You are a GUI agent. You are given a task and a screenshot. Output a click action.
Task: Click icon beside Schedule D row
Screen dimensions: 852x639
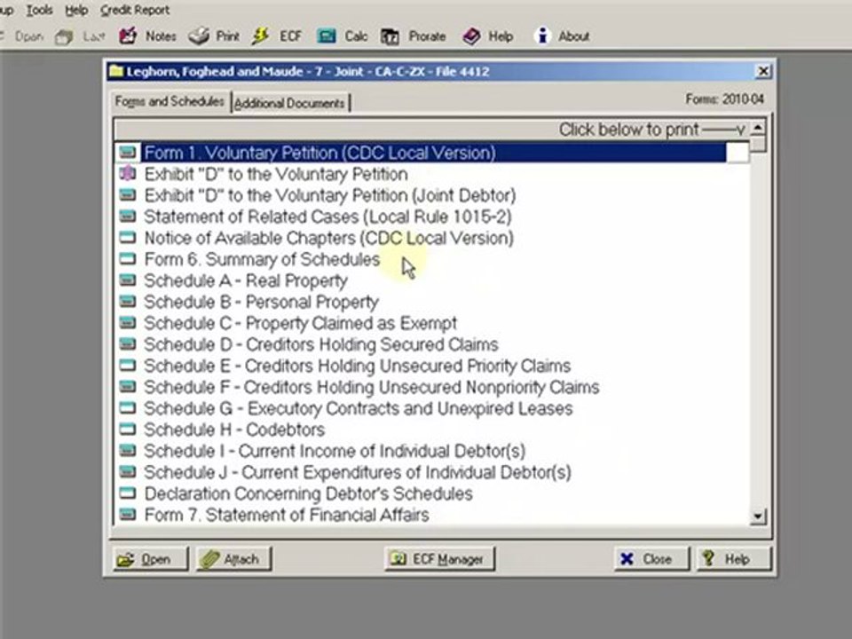tap(128, 344)
